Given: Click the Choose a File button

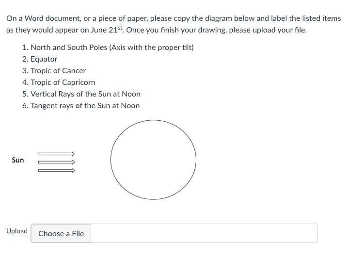Looking at the screenshot, I should [x=61, y=233].
